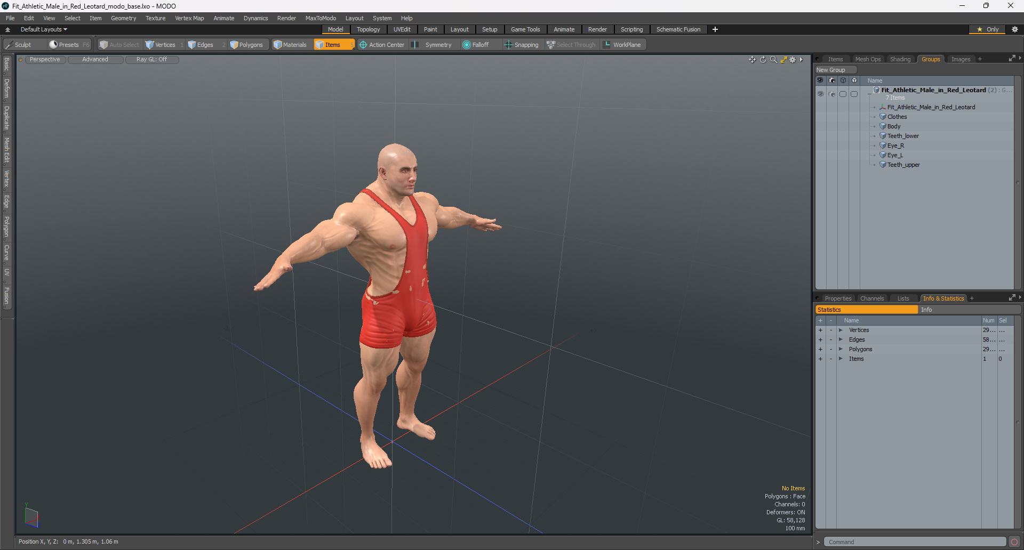Add a new layout tab with plus
Screen dimensions: 1024x550
click(x=715, y=29)
